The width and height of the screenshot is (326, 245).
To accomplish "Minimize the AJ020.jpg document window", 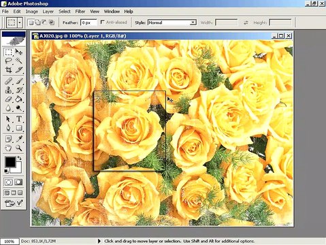I will tap(274, 36).
